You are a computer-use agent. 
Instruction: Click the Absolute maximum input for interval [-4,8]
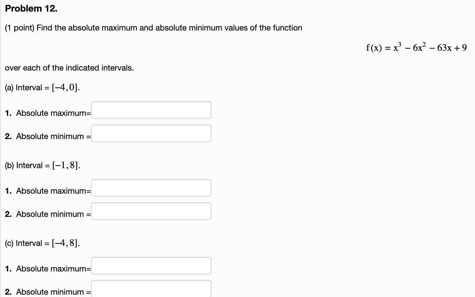pos(151,265)
